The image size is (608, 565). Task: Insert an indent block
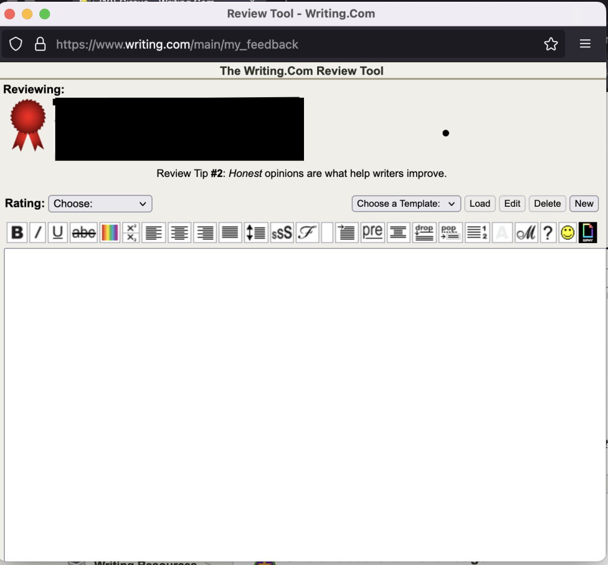(347, 232)
